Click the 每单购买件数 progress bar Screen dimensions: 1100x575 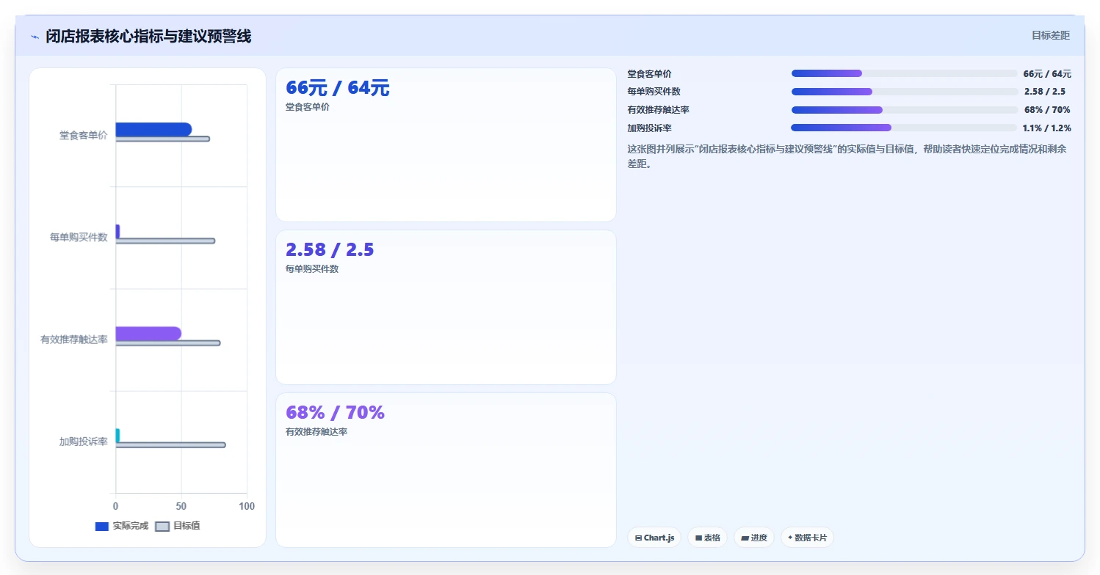point(904,92)
